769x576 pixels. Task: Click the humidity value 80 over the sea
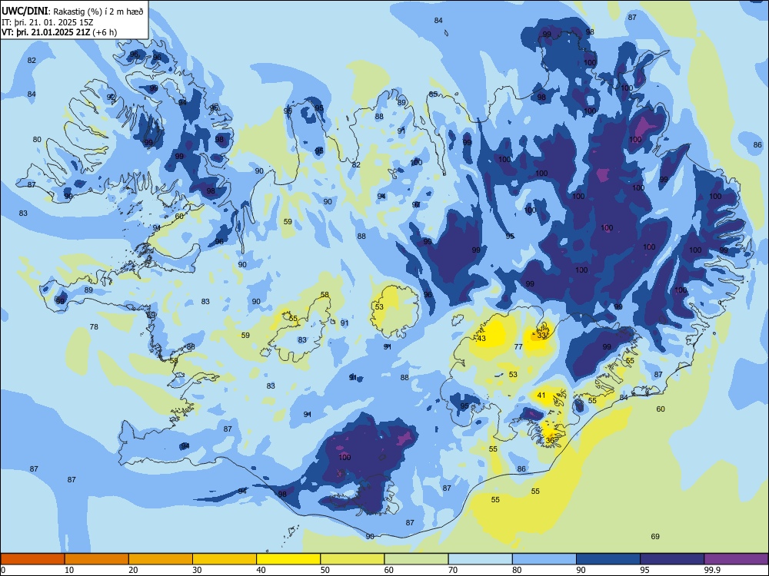pos(37,140)
